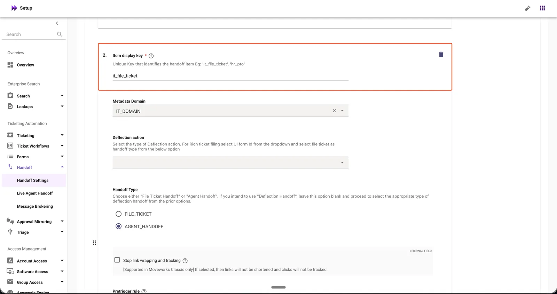Image resolution: width=557 pixels, height=294 pixels.
Task: Clear the IT_DOMAIN metadata domain value
Action: (x=335, y=110)
